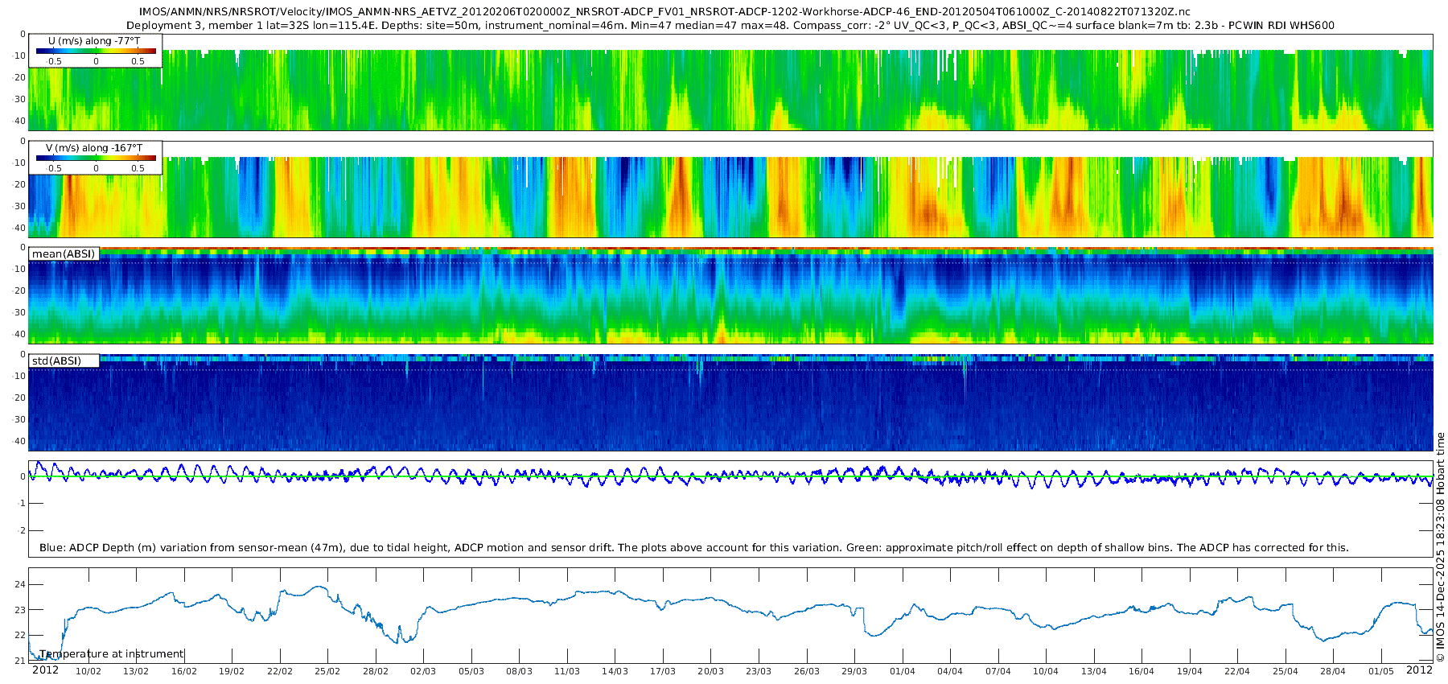Click the 24 tick on temperature axis

[21, 584]
